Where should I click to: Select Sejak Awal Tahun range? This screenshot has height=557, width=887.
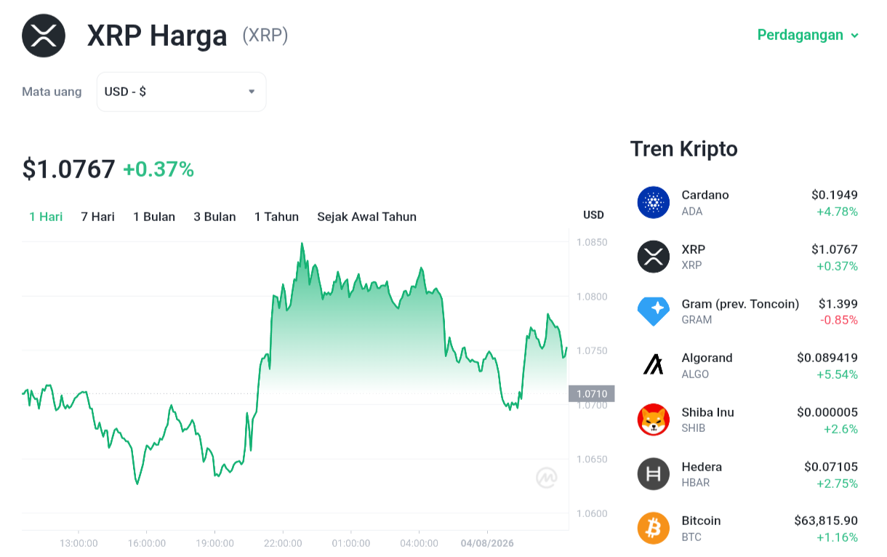366,217
